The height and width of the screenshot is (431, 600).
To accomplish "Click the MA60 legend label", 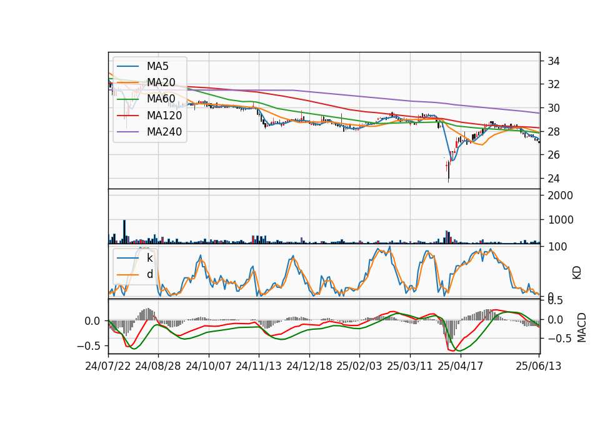I will click(161, 99).
